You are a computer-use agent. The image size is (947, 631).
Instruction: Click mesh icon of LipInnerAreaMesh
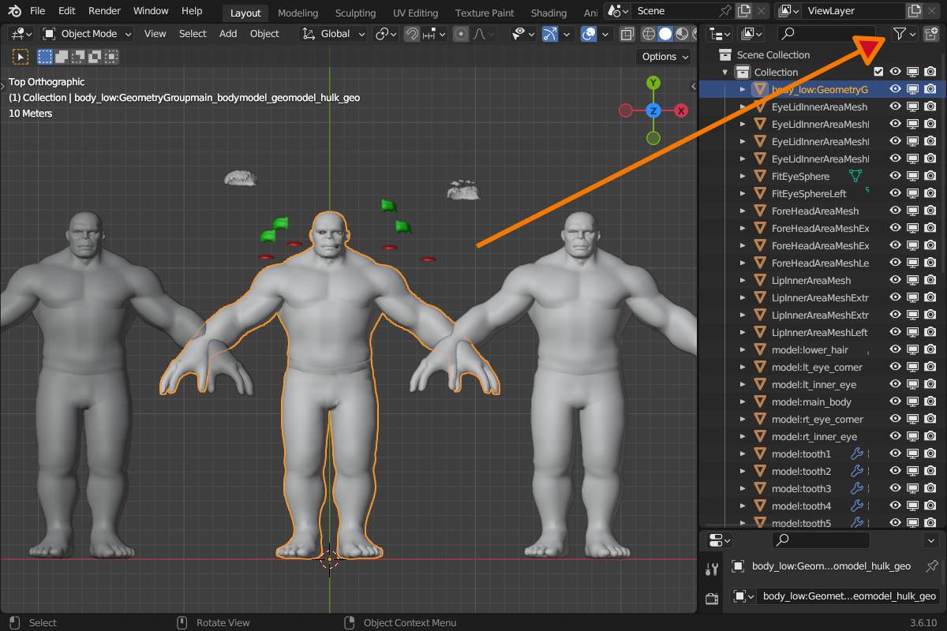(x=761, y=280)
